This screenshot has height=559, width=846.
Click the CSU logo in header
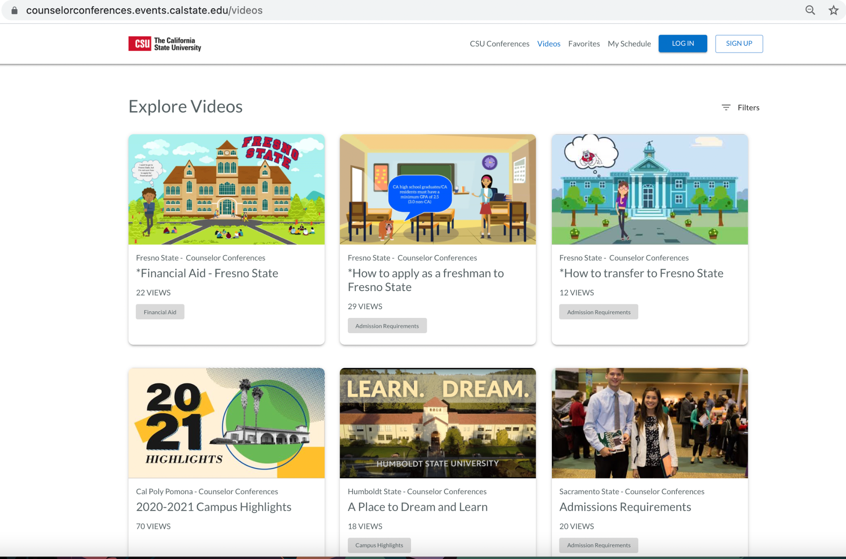tap(165, 44)
